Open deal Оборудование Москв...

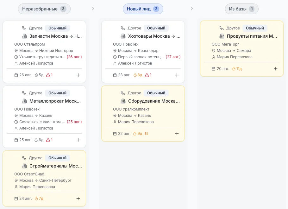tap(154, 101)
